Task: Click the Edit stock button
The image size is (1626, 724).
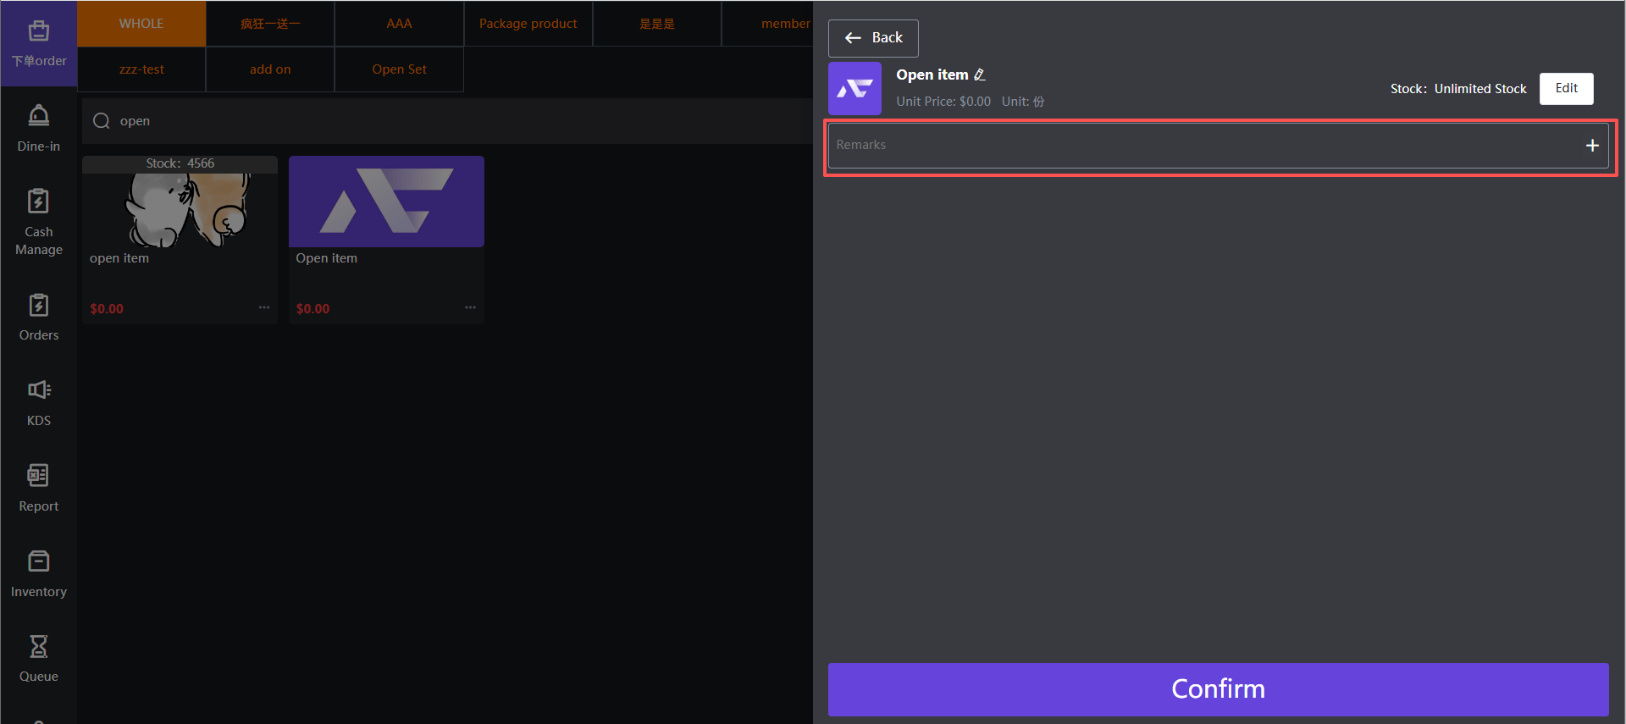Action: point(1566,89)
